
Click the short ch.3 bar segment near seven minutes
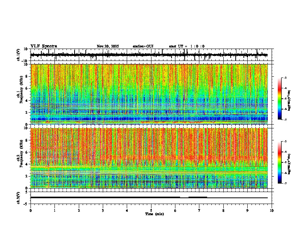pyautogui.click(x=198, y=197)
